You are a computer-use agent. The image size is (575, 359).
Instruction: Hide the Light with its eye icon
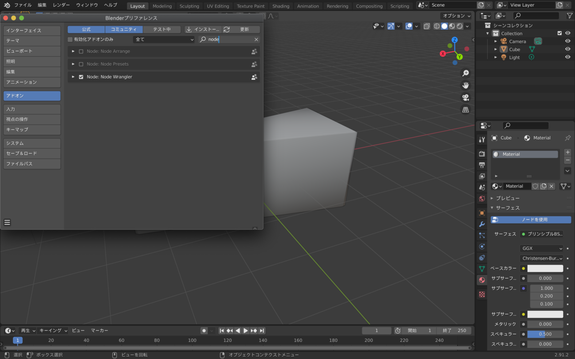568,57
